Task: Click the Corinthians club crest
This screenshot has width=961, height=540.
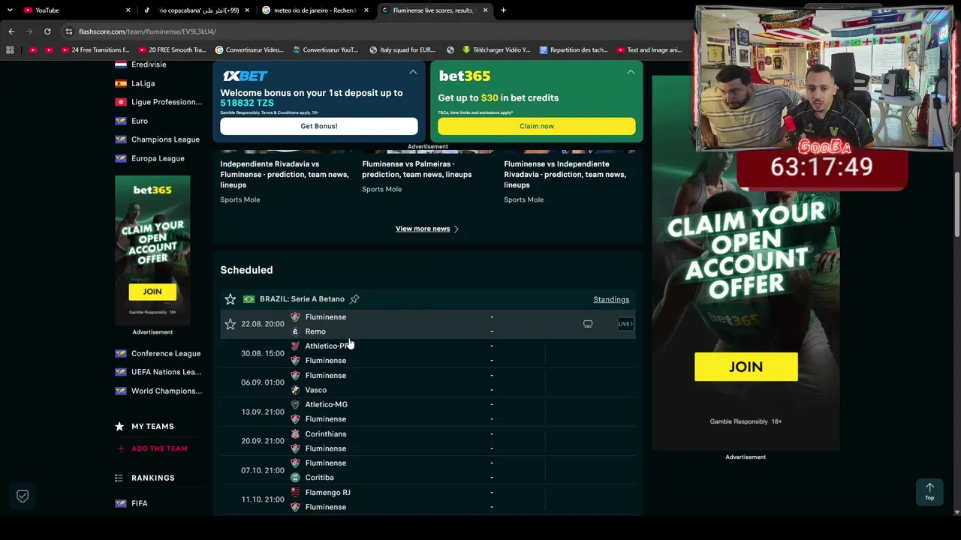Action: [295, 433]
